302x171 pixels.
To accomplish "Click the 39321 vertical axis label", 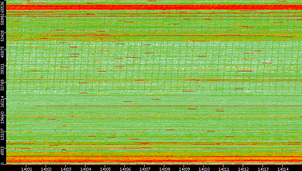I will coord(2,68).
